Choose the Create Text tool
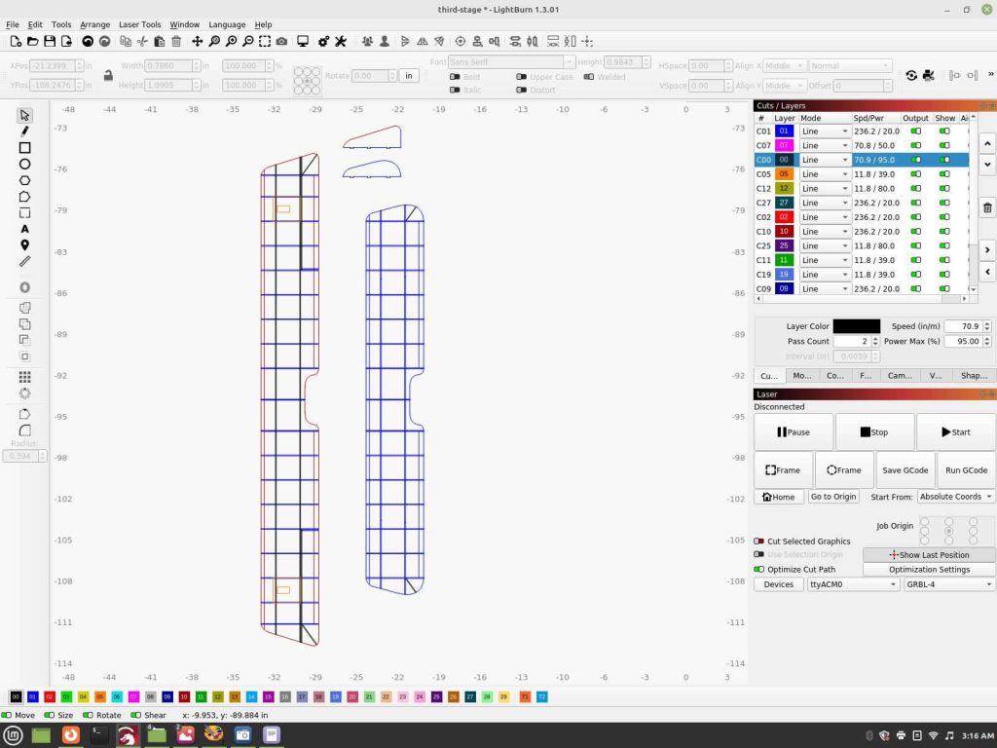The width and height of the screenshot is (997, 748). 24,229
